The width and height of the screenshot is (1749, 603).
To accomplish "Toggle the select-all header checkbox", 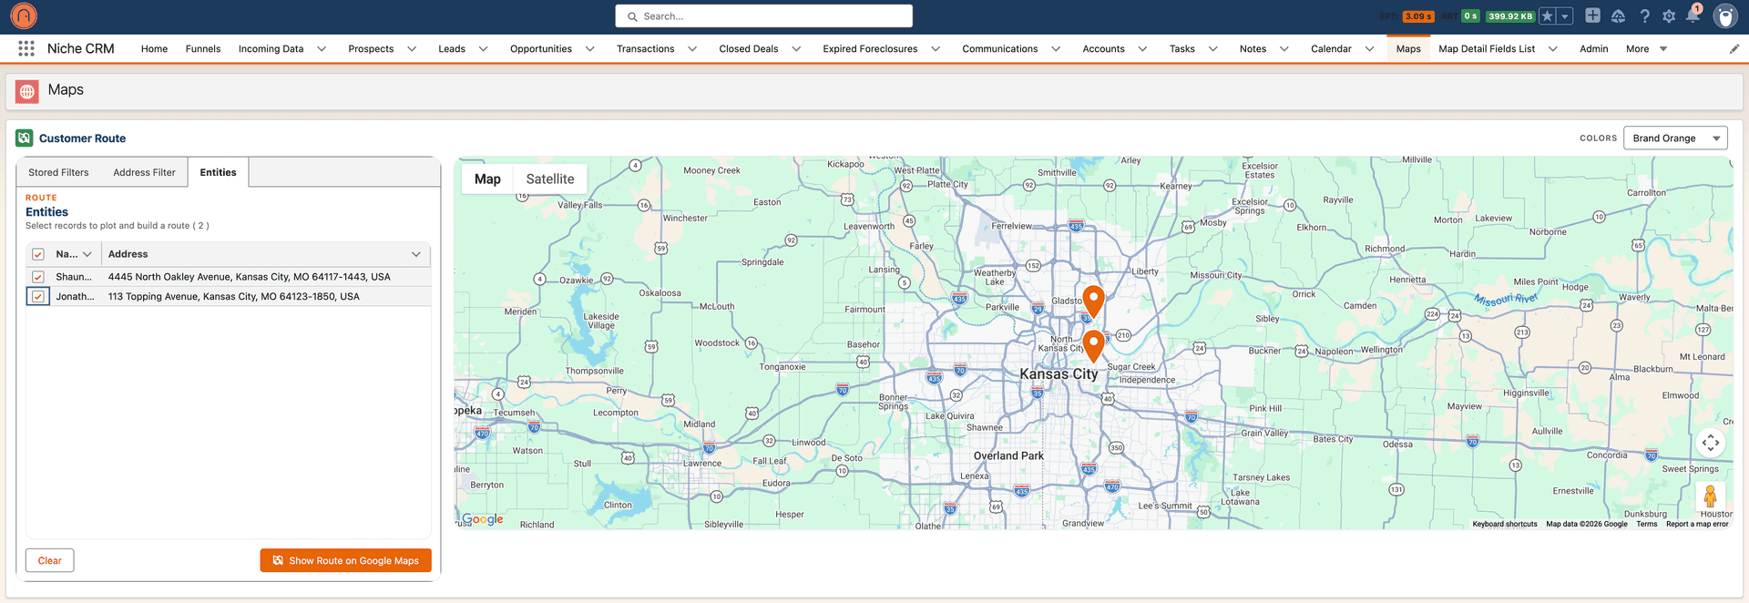I will pyautogui.click(x=38, y=254).
